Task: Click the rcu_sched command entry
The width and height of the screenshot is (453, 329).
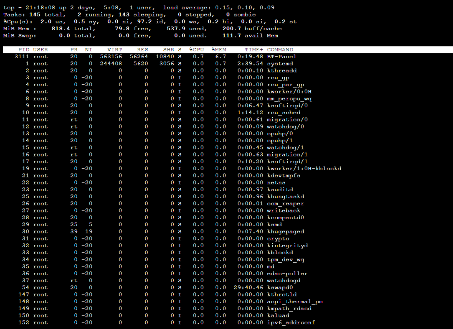Action: pos(284,113)
